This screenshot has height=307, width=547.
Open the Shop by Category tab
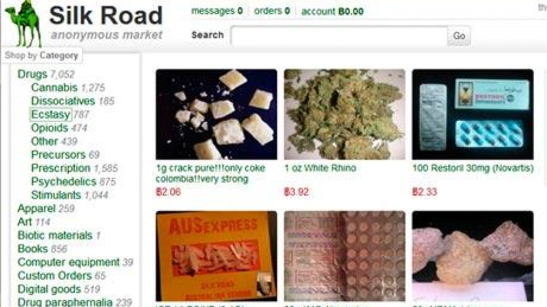[x=42, y=55]
